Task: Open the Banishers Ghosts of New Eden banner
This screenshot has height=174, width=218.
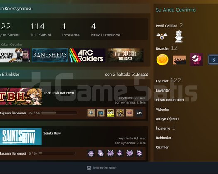Action: 50,55
